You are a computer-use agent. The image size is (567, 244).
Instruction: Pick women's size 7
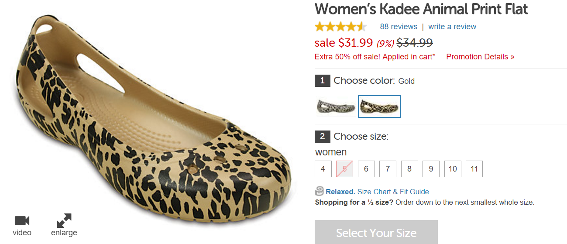pyautogui.click(x=388, y=169)
